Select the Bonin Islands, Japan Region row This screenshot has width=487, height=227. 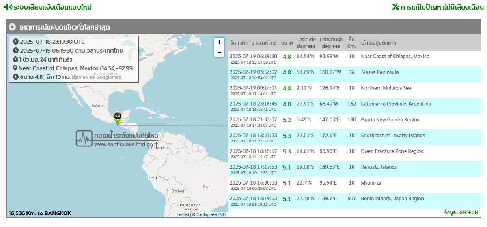coord(354,200)
